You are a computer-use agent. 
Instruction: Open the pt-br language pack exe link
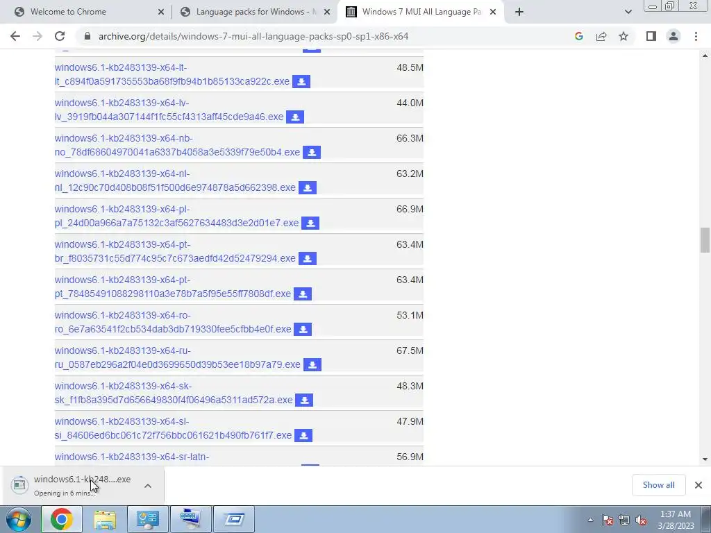[175, 251]
